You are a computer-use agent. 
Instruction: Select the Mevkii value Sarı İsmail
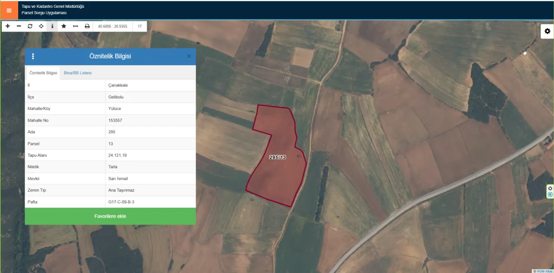118,179
